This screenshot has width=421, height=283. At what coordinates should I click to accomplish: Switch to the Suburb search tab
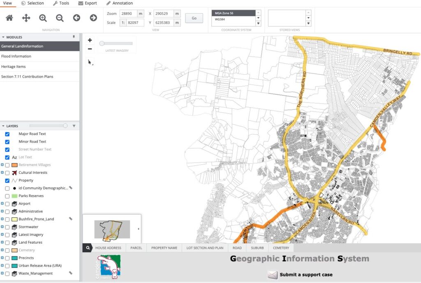(x=257, y=248)
